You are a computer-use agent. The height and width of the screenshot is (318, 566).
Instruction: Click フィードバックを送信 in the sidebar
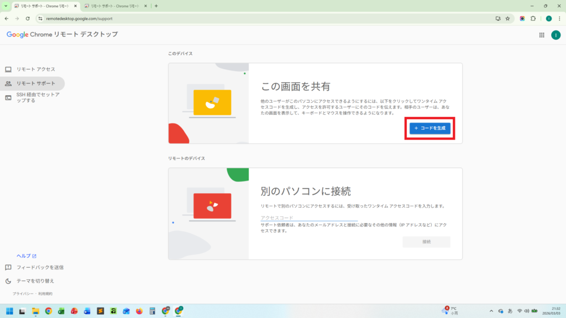coord(40,268)
